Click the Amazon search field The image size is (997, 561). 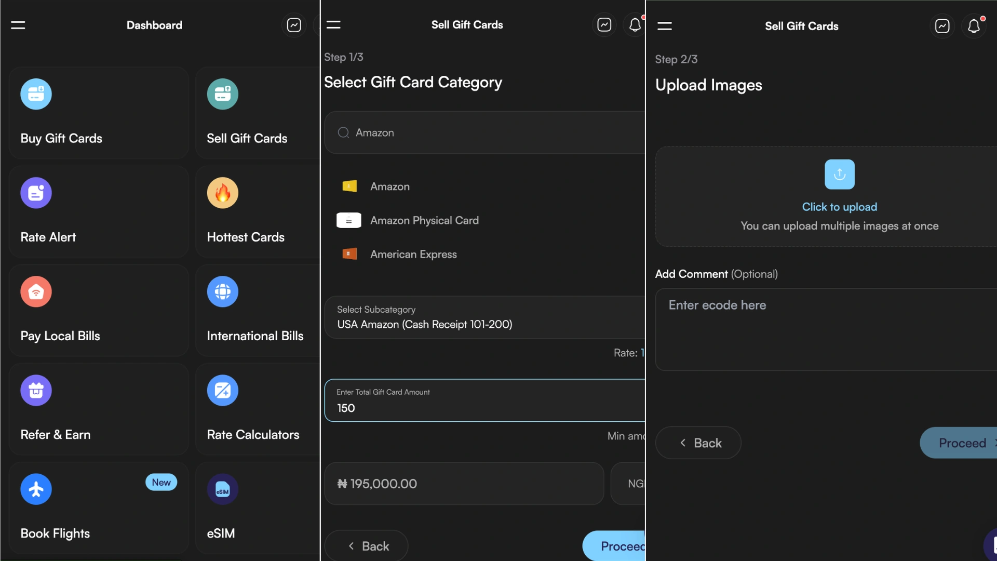click(484, 132)
